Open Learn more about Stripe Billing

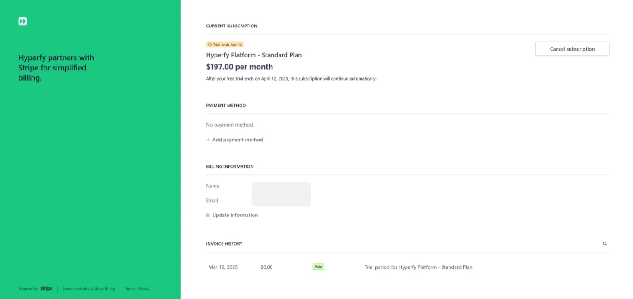tap(89, 288)
